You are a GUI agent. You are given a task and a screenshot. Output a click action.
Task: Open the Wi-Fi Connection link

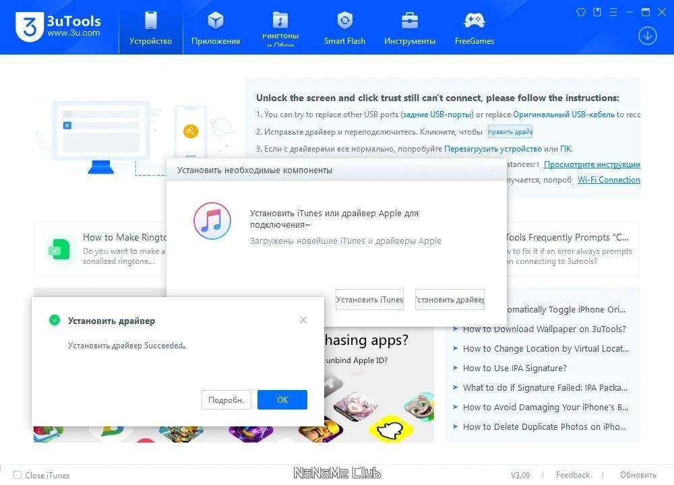[x=609, y=180]
